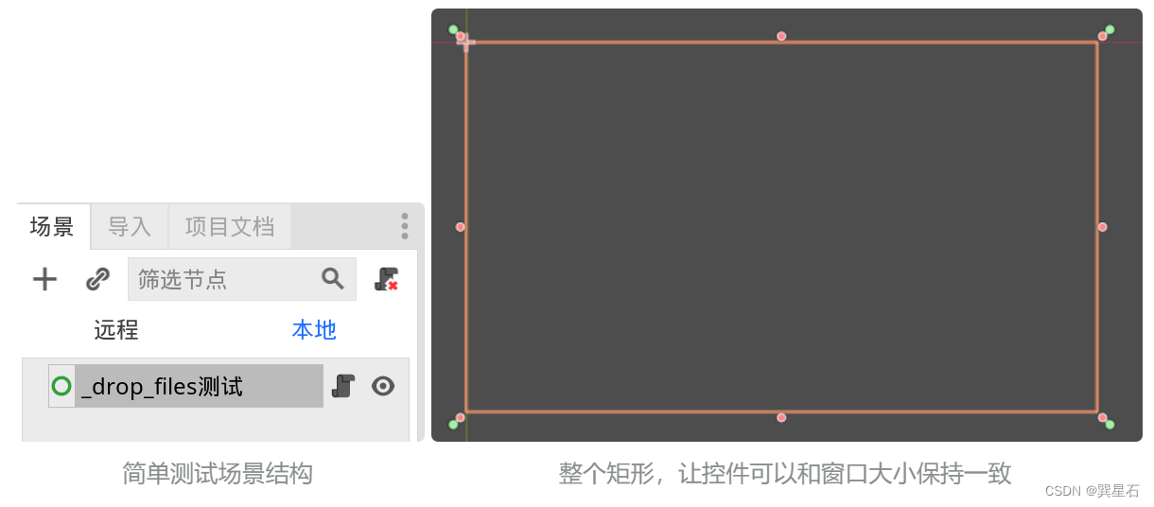Open the 项目文档 tab
Image resolution: width=1154 pixels, height=507 pixels.
230,227
